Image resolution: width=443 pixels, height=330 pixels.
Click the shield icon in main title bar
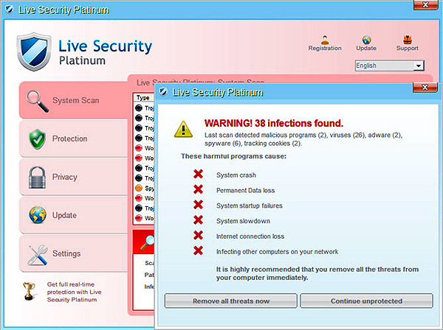click(10, 10)
